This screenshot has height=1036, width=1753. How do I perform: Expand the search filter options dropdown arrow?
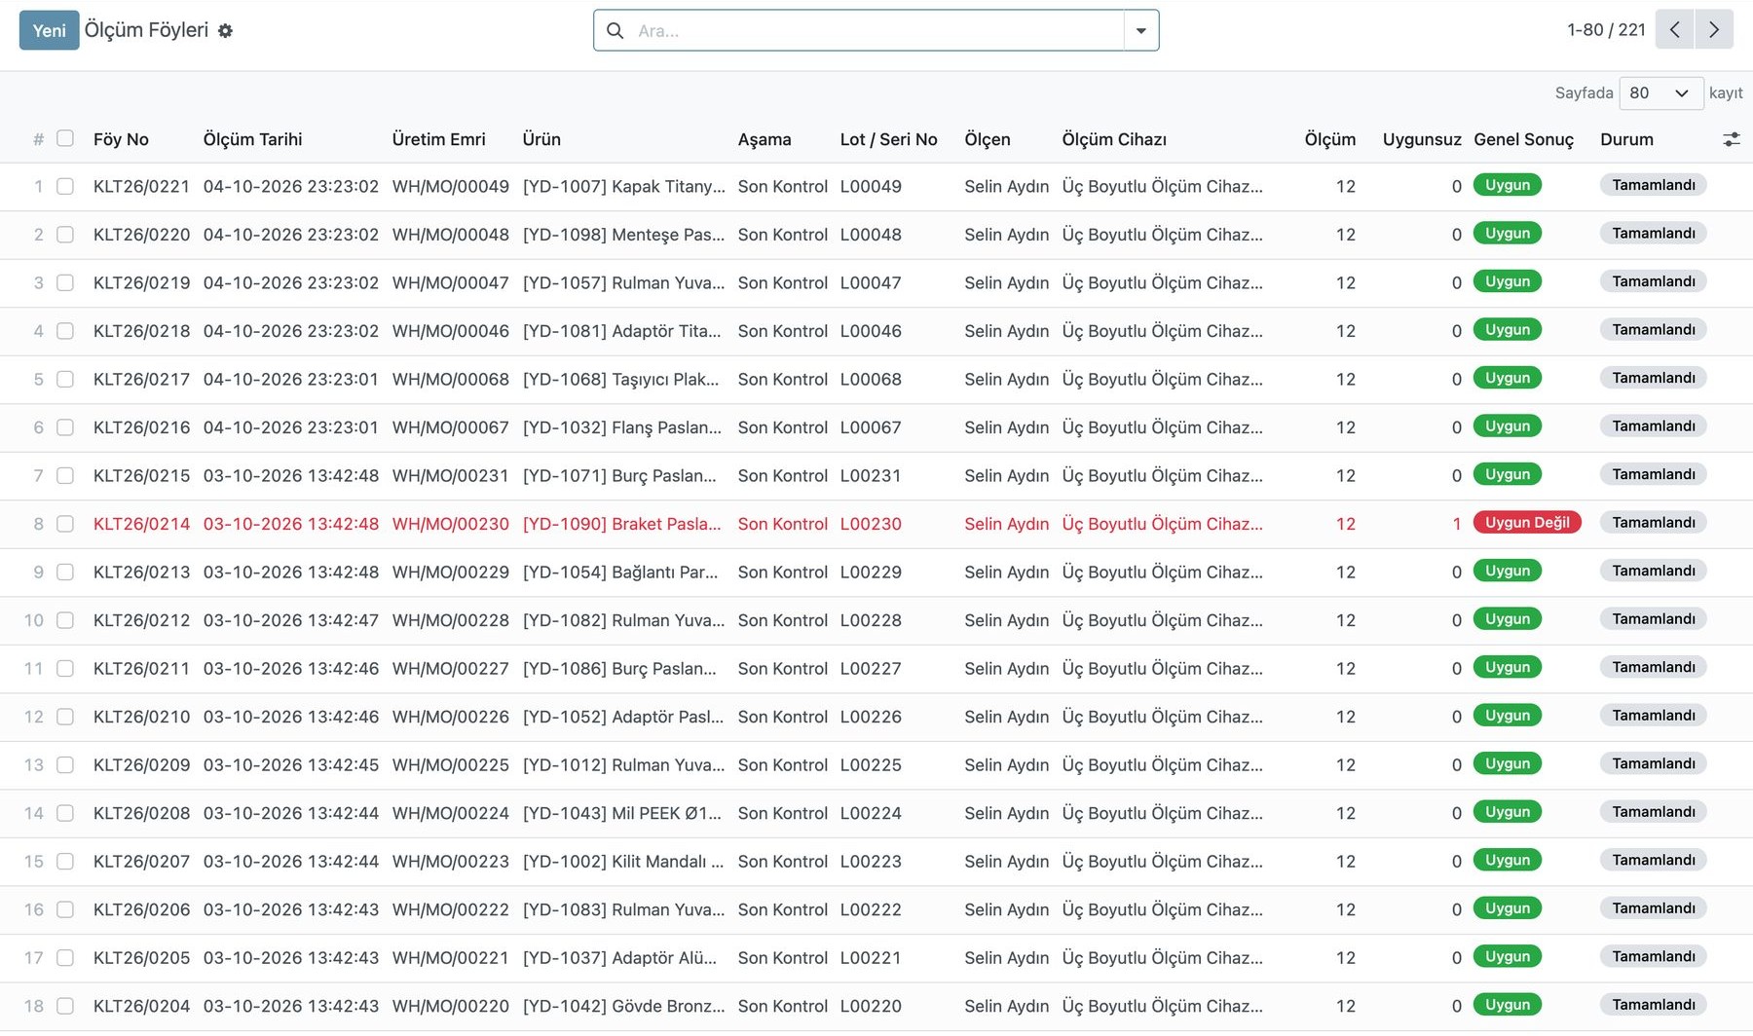(1141, 31)
